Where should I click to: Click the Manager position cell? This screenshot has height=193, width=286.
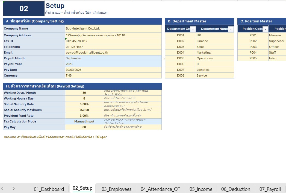click(277, 35)
